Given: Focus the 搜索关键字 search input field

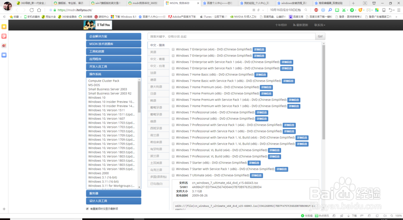Looking at the screenshot, I should click(231, 37).
